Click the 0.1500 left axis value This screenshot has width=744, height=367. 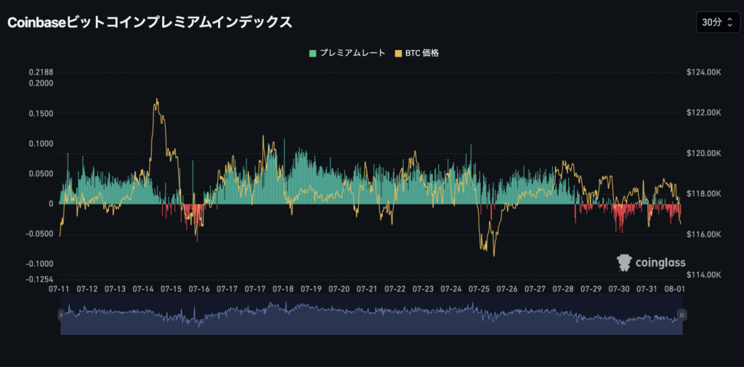coord(41,113)
